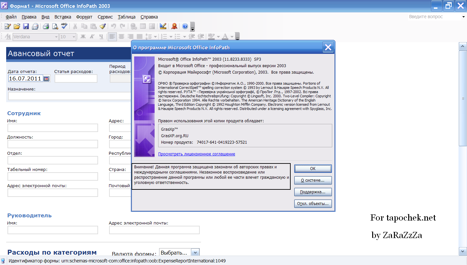Open the Формат menu
The height and width of the screenshot is (265, 467).
[x=84, y=17]
